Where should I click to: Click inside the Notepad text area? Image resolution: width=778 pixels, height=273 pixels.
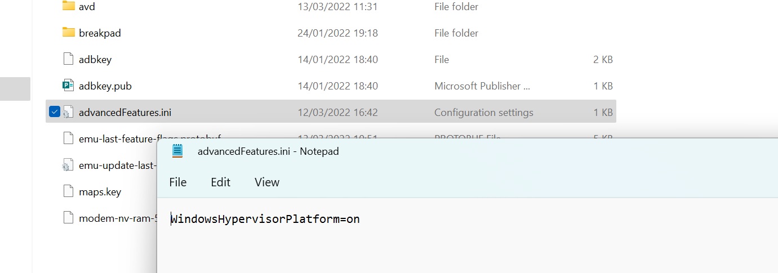[x=468, y=242]
